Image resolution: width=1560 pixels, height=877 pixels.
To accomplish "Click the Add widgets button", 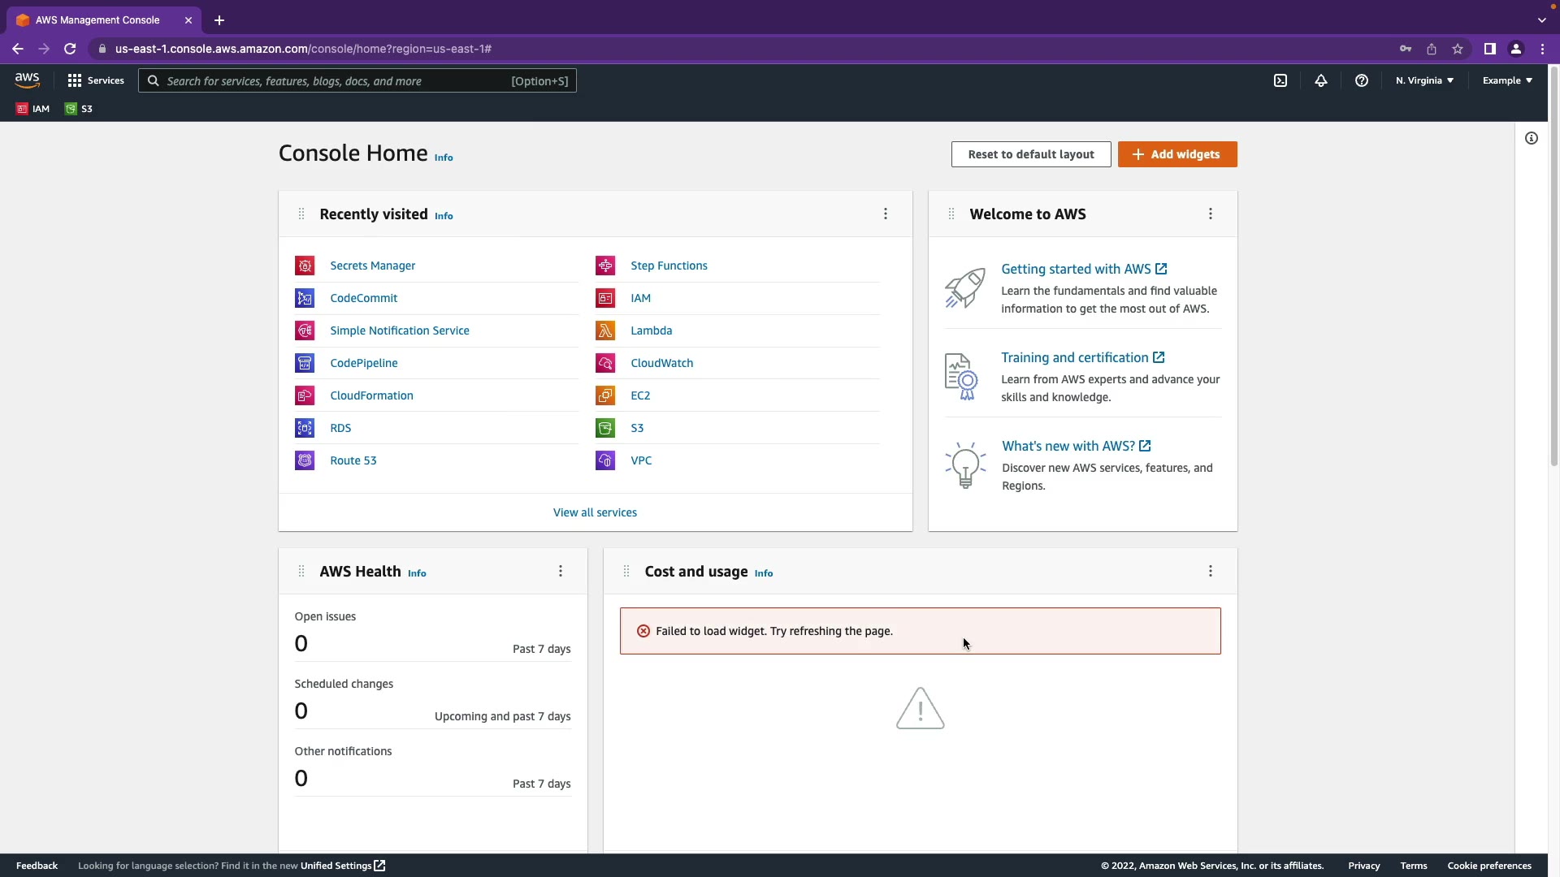I will (1177, 154).
